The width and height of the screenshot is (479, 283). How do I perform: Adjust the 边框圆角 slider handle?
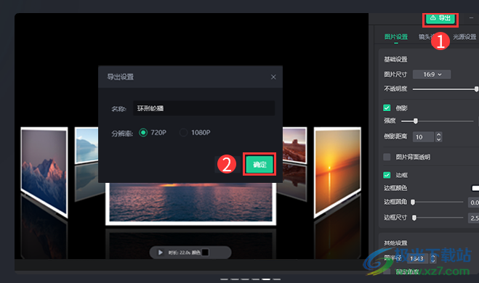tap(413, 202)
